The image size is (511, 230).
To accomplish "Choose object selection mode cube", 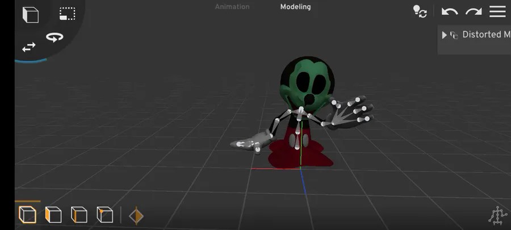I will pyautogui.click(x=27, y=215).
